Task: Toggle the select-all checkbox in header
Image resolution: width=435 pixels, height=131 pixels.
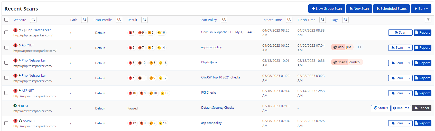Action: coord(6,20)
